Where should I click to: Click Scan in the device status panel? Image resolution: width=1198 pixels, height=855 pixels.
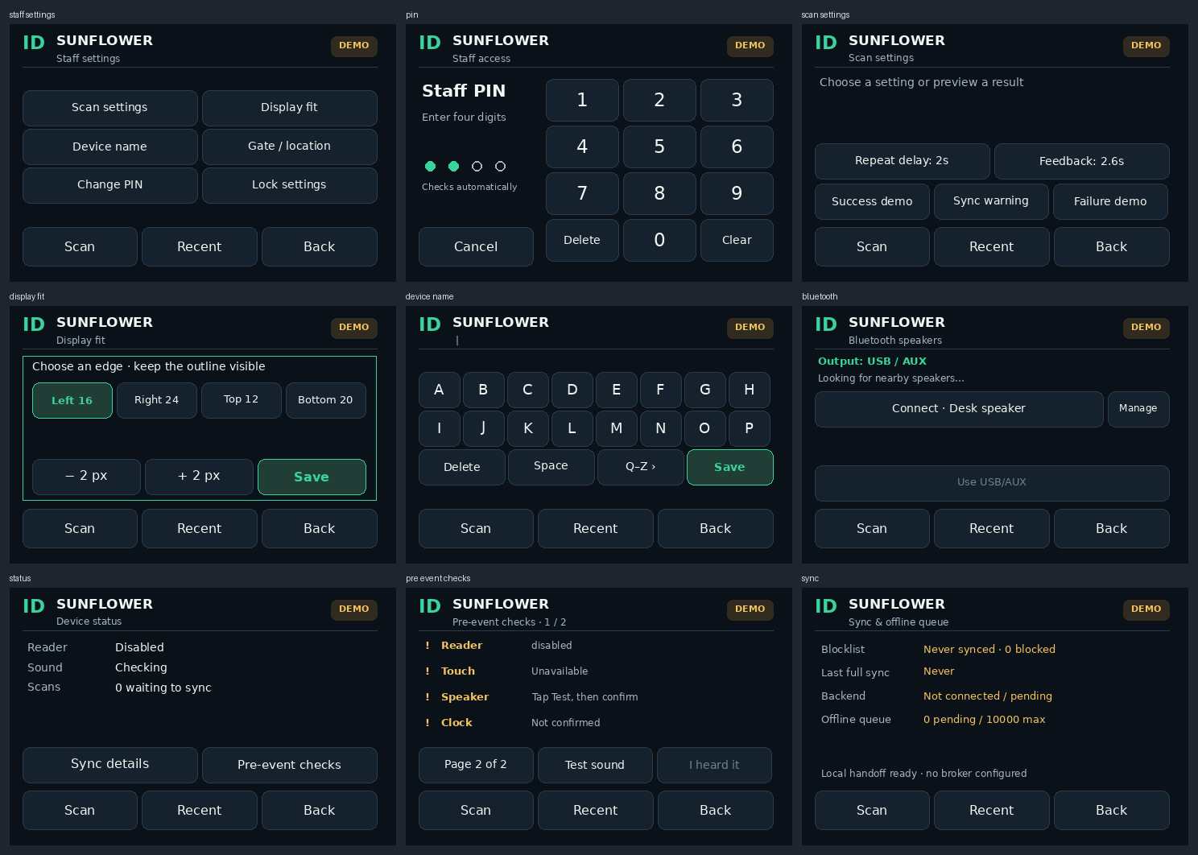80,810
